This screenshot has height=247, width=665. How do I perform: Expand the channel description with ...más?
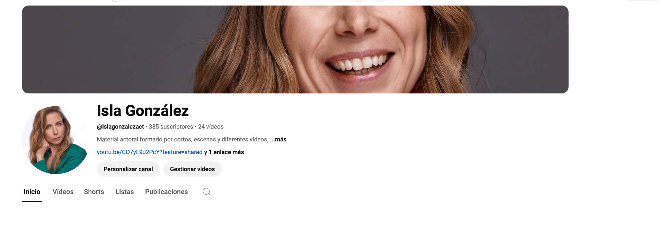[x=278, y=139]
